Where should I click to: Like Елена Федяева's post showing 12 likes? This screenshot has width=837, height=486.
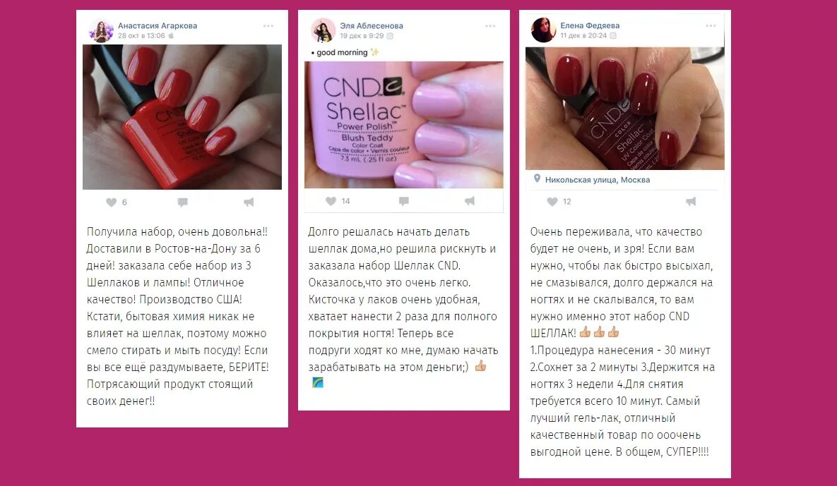(x=552, y=202)
